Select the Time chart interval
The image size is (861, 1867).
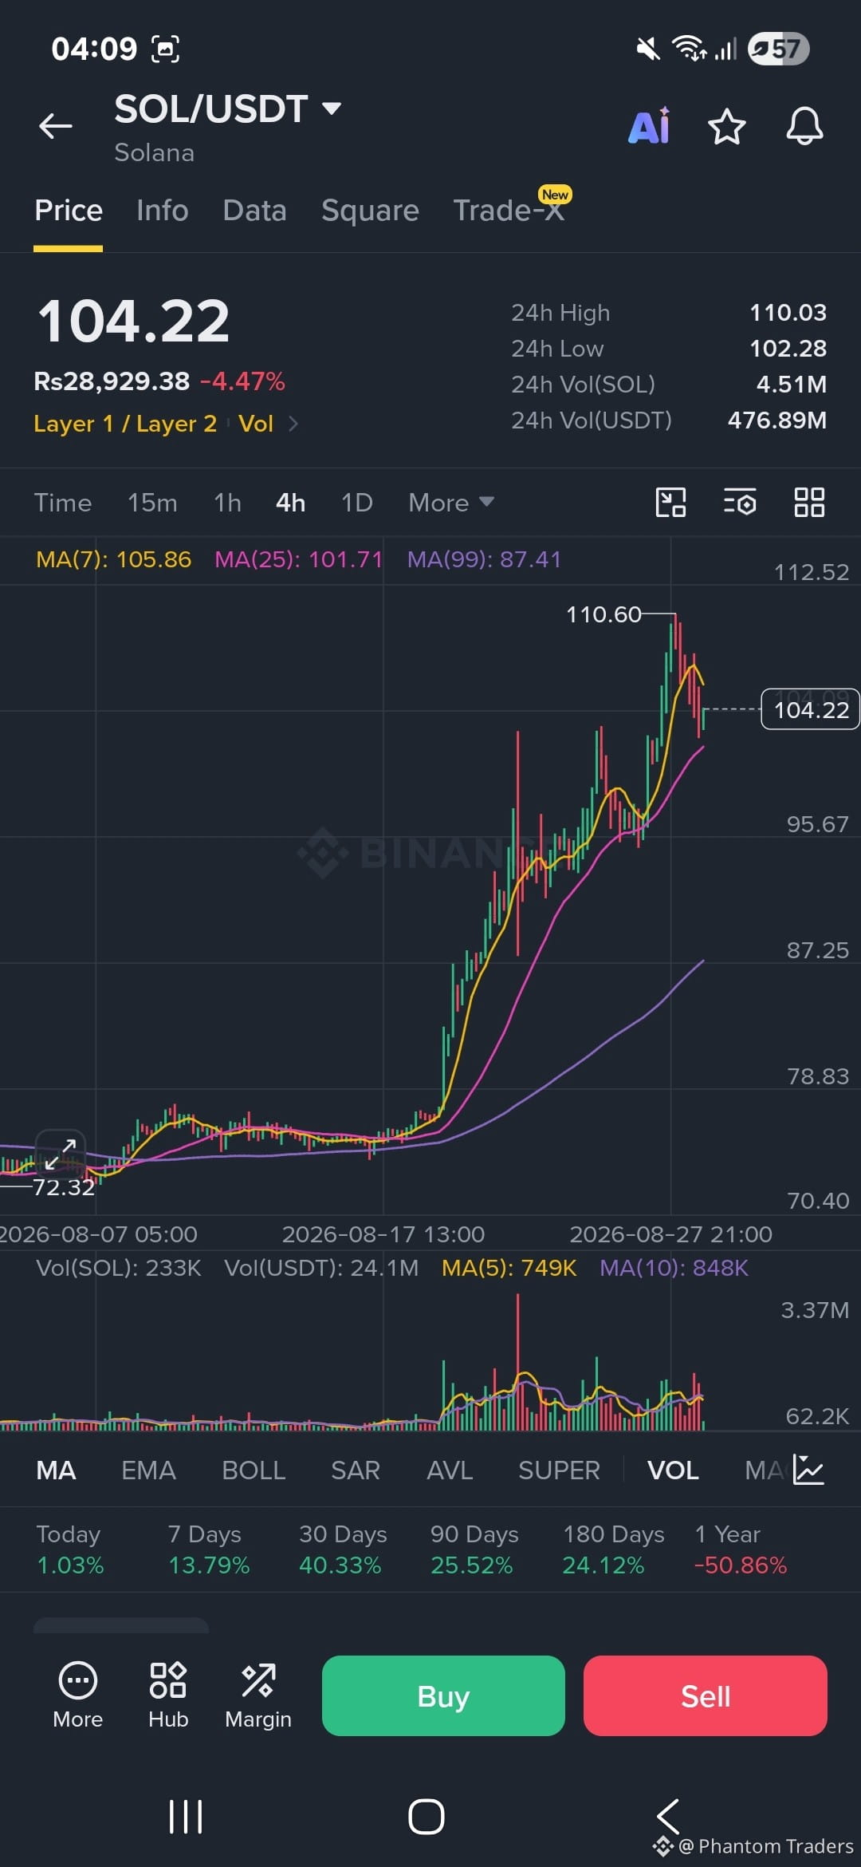(x=62, y=503)
